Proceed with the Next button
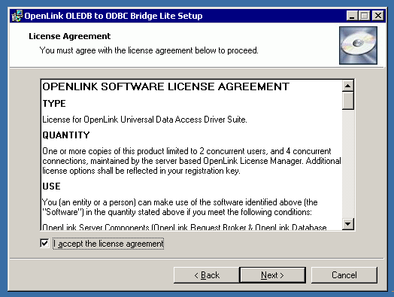This screenshot has width=394, height=297. point(273,275)
